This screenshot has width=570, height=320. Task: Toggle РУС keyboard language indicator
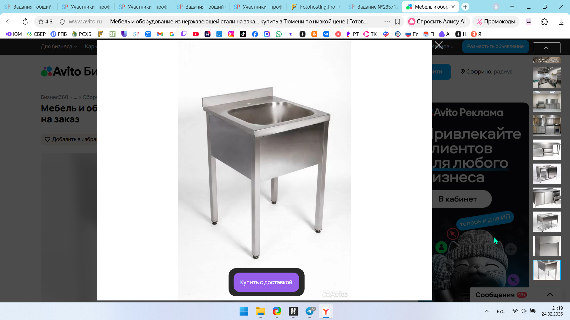tap(501, 311)
